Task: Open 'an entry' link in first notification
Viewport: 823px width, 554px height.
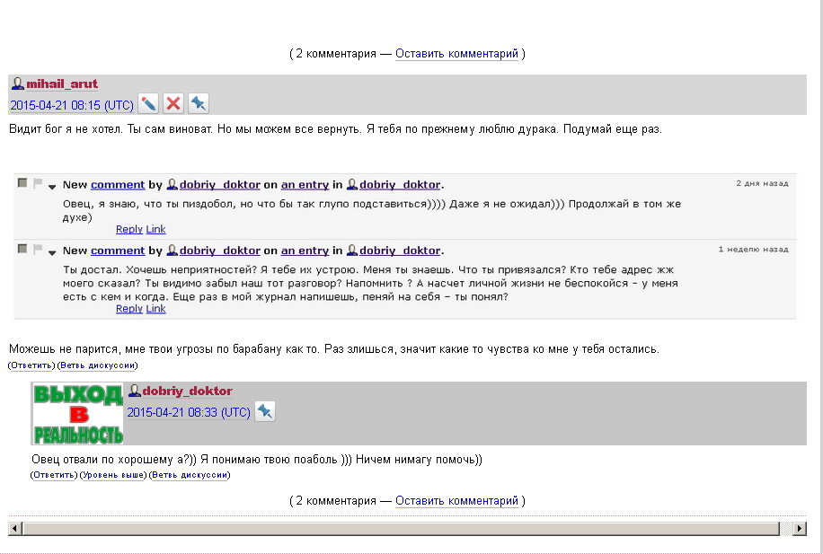Action: (305, 185)
